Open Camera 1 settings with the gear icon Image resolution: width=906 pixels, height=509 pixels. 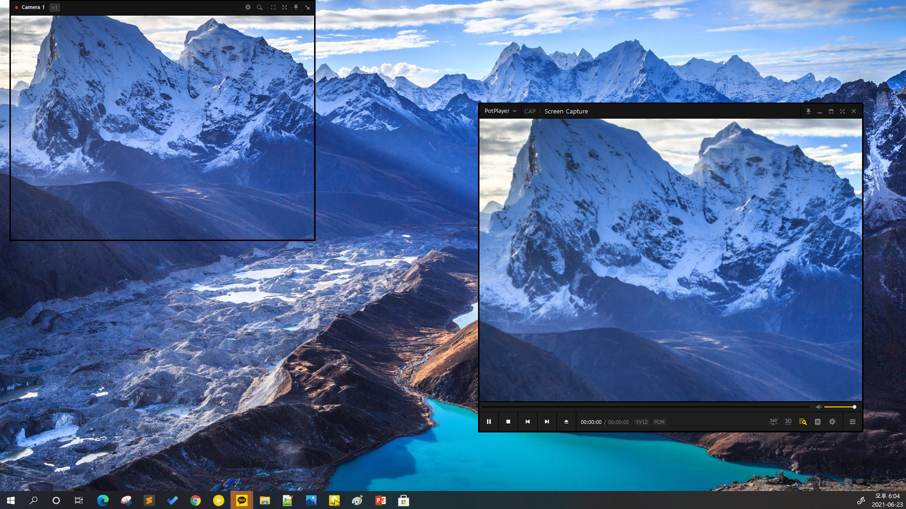pos(248,7)
